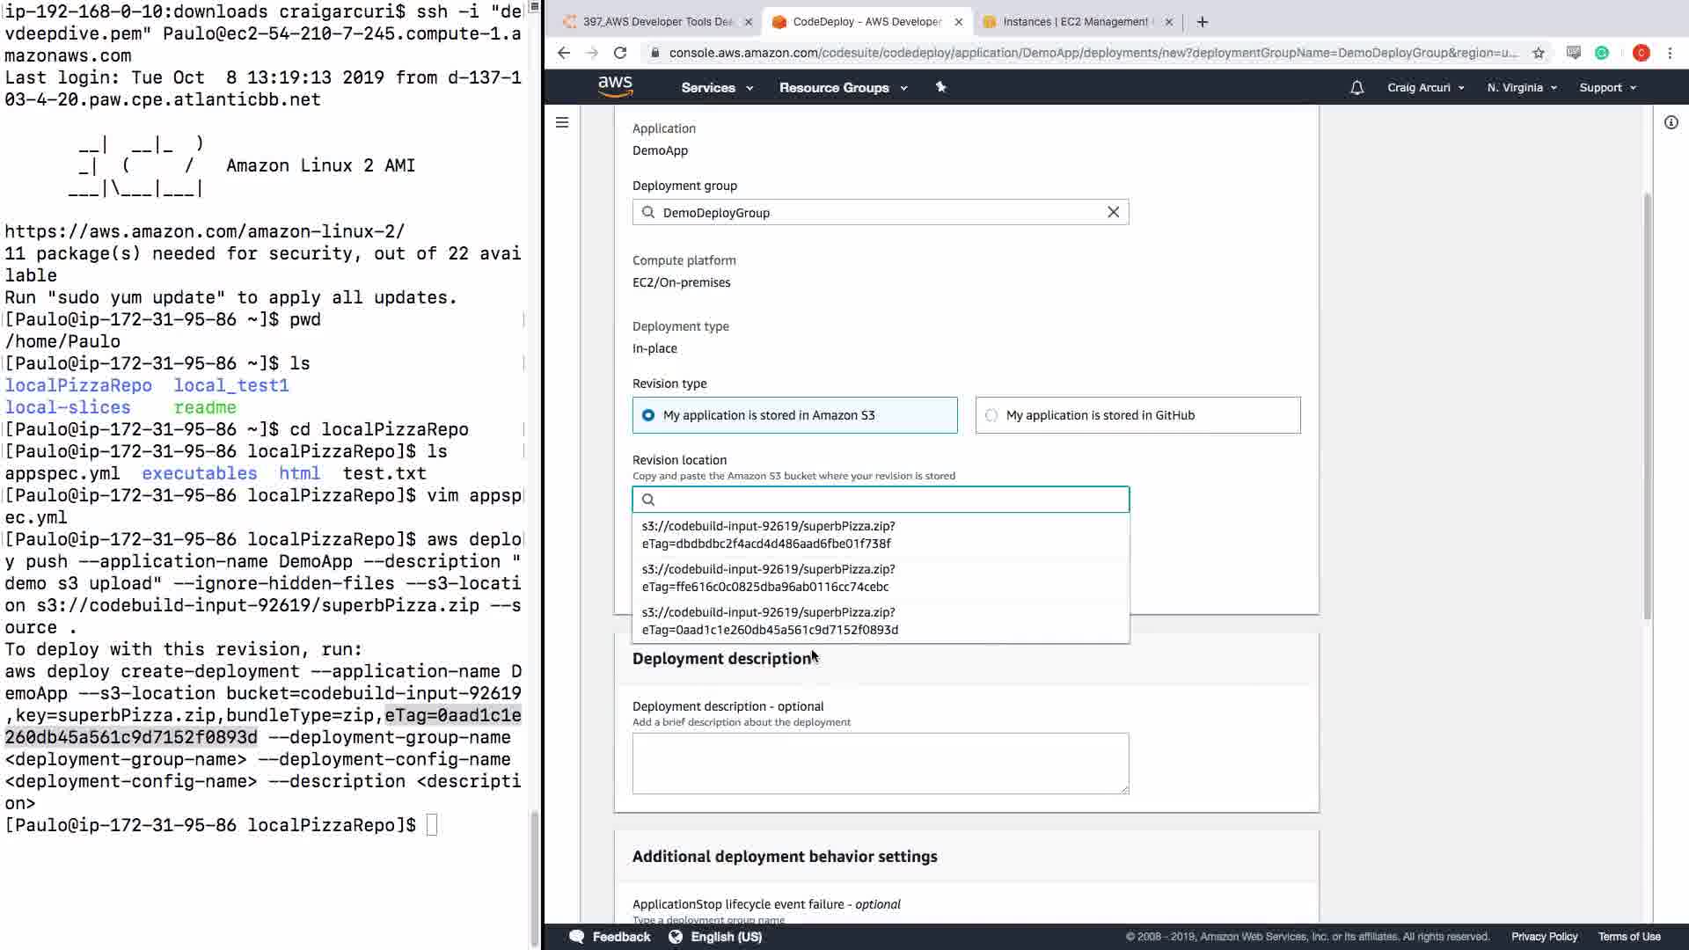Click the AWS logo home icon
This screenshot has height=950, width=1689.
(615, 87)
